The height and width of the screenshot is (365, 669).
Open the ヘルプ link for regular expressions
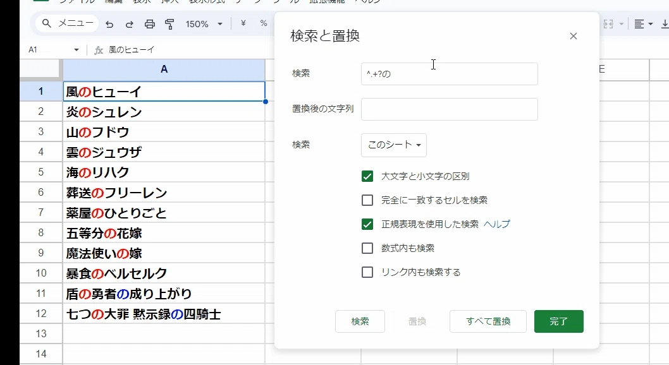pos(496,224)
